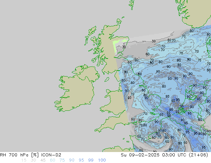Select the 75 value in the bottom legend
Viewport: 211px width, 163px height.
tap(62, 160)
